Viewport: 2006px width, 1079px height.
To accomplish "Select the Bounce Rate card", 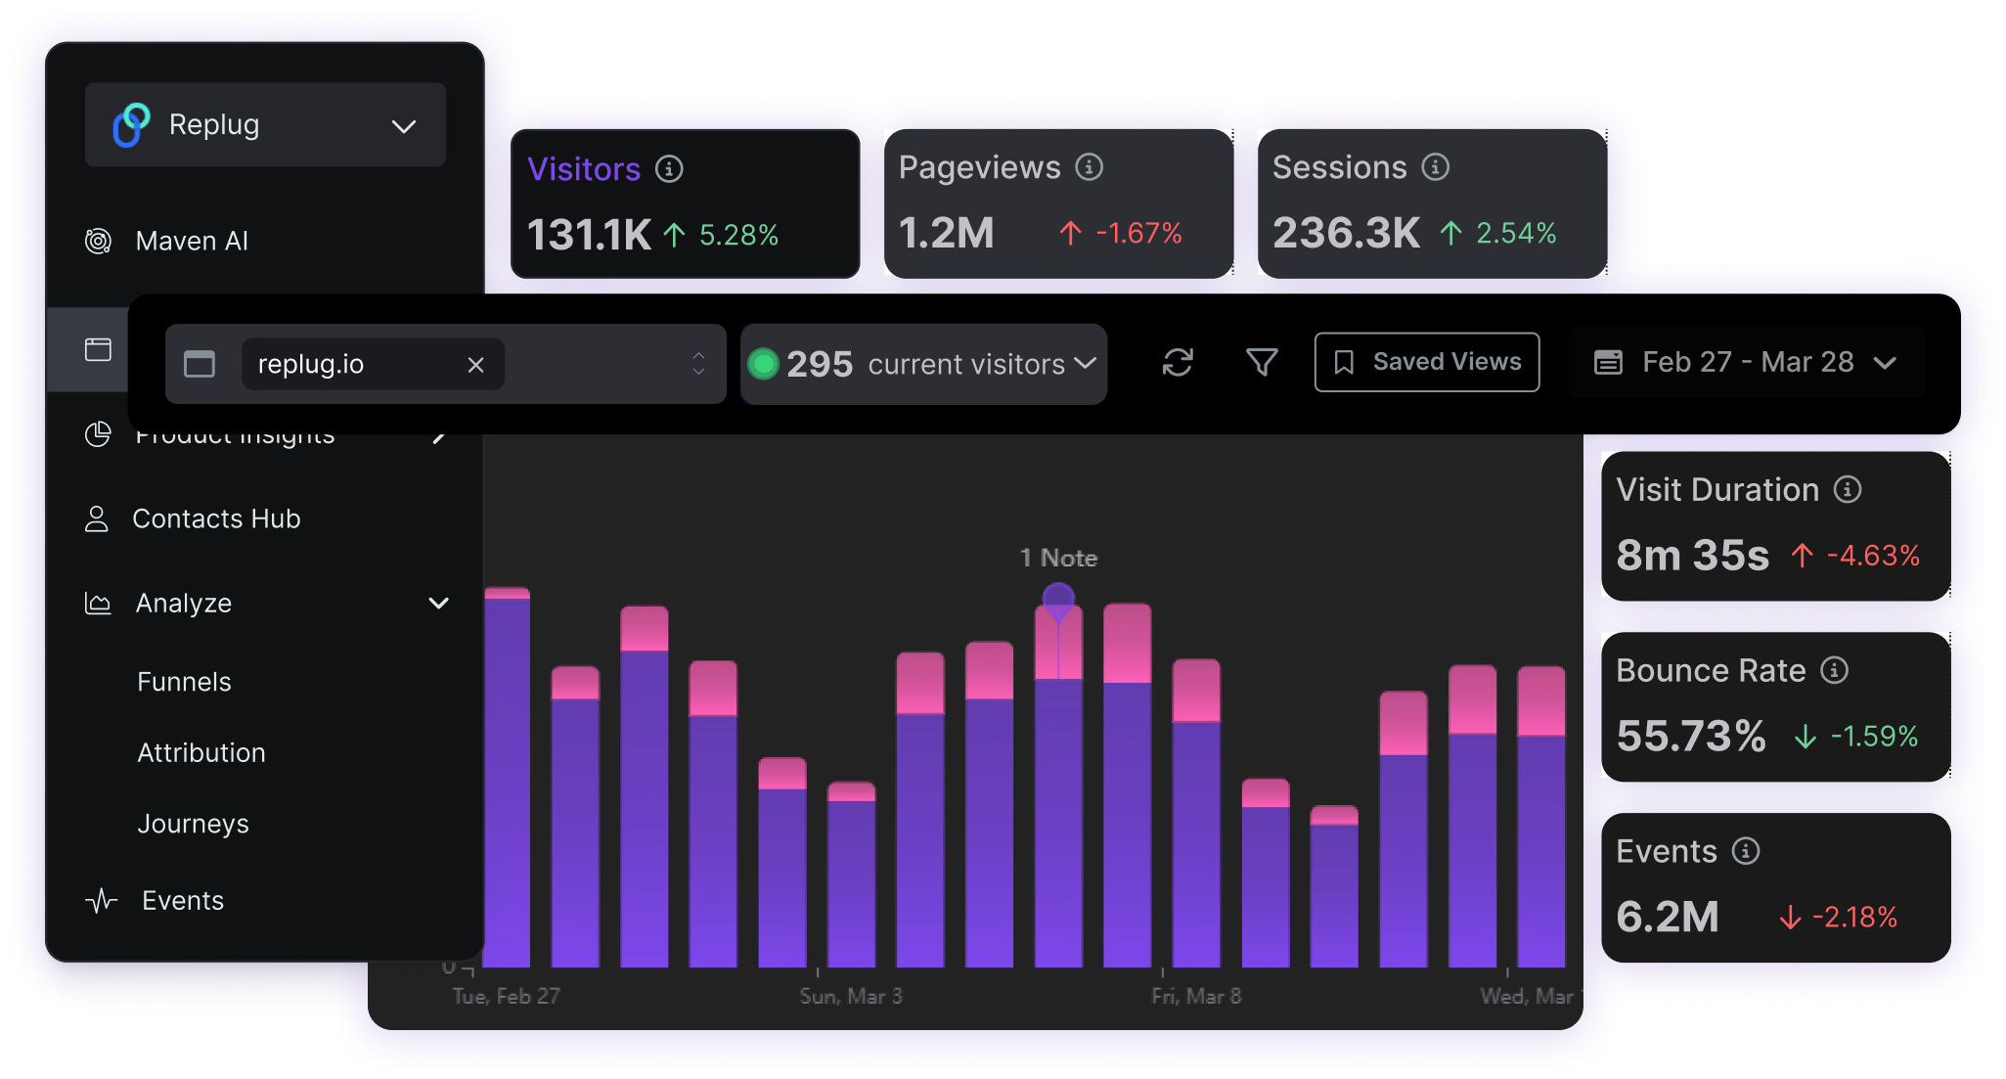I will (1775, 707).
